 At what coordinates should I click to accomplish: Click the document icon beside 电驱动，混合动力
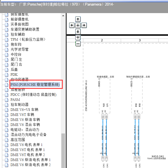click(7, 130)
